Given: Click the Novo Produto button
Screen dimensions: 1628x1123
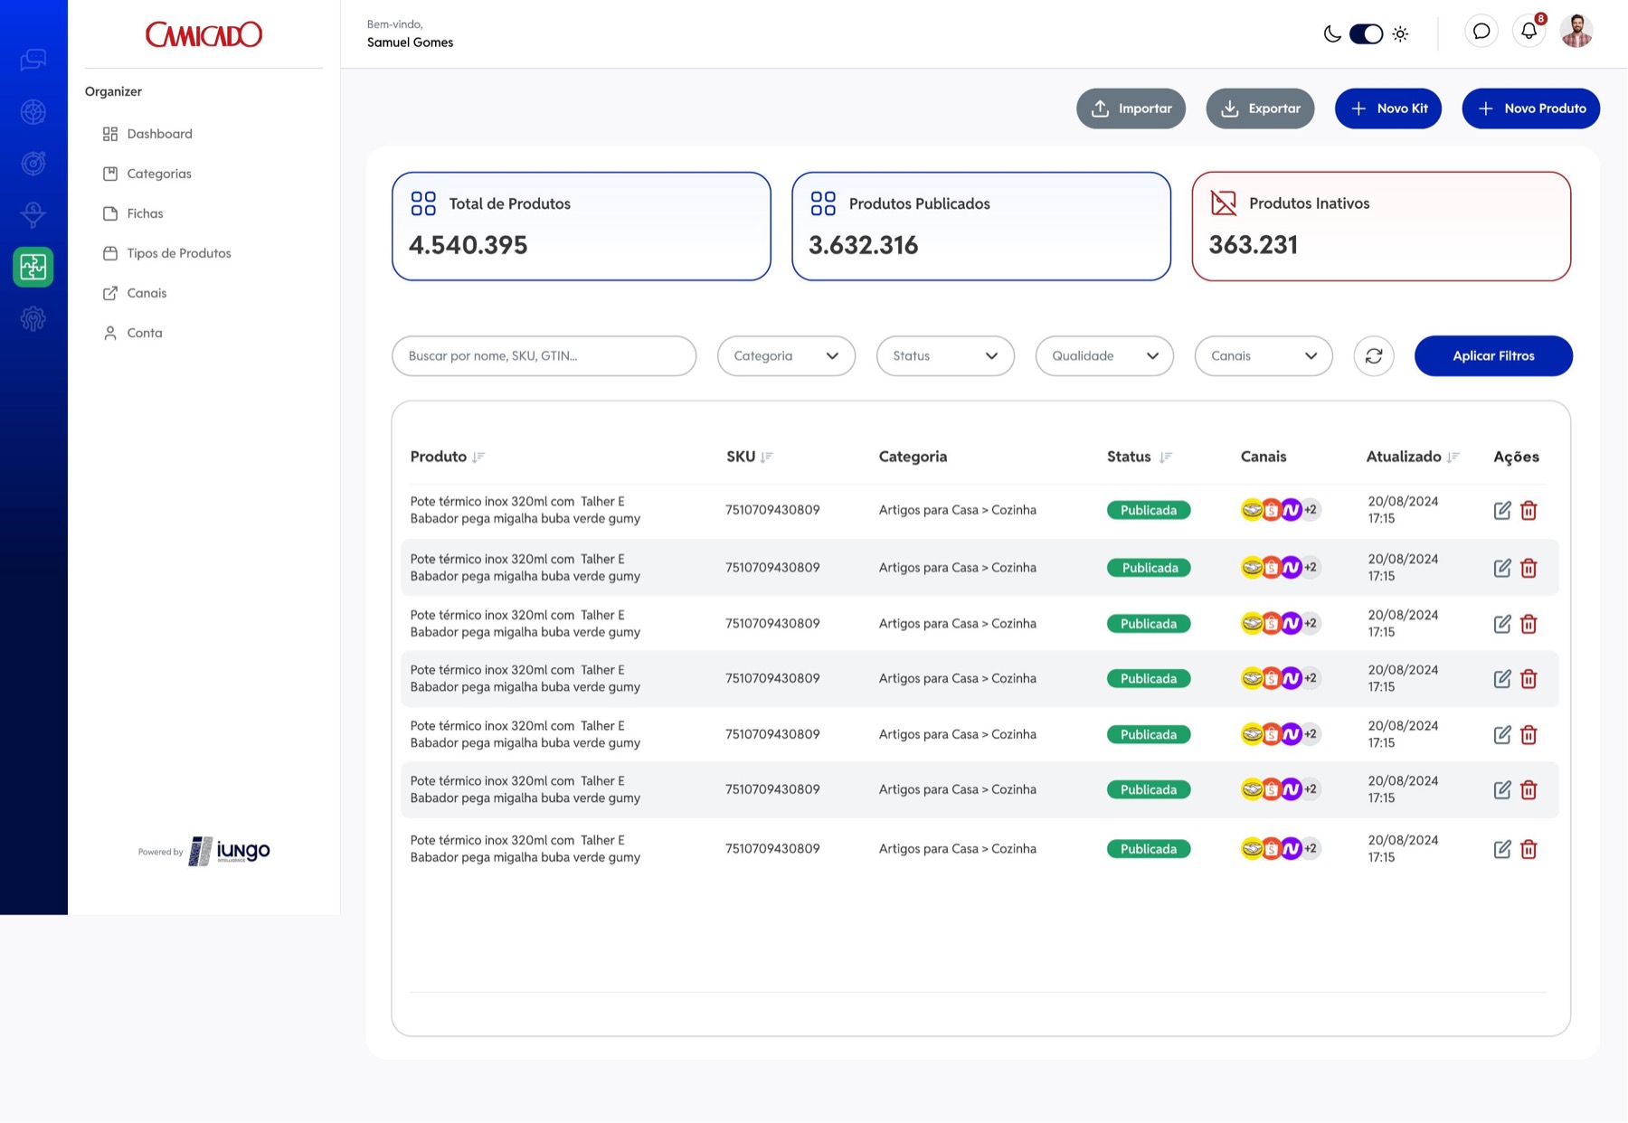Looking at the screenshot, I should point(1531,109).
